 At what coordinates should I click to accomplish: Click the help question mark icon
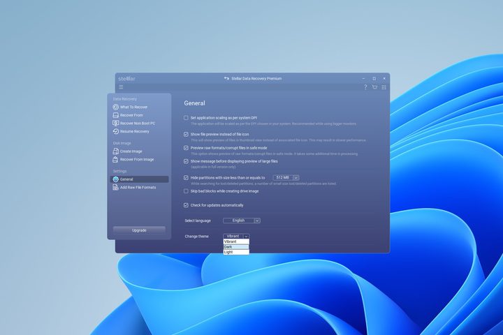tap(365, 87)
